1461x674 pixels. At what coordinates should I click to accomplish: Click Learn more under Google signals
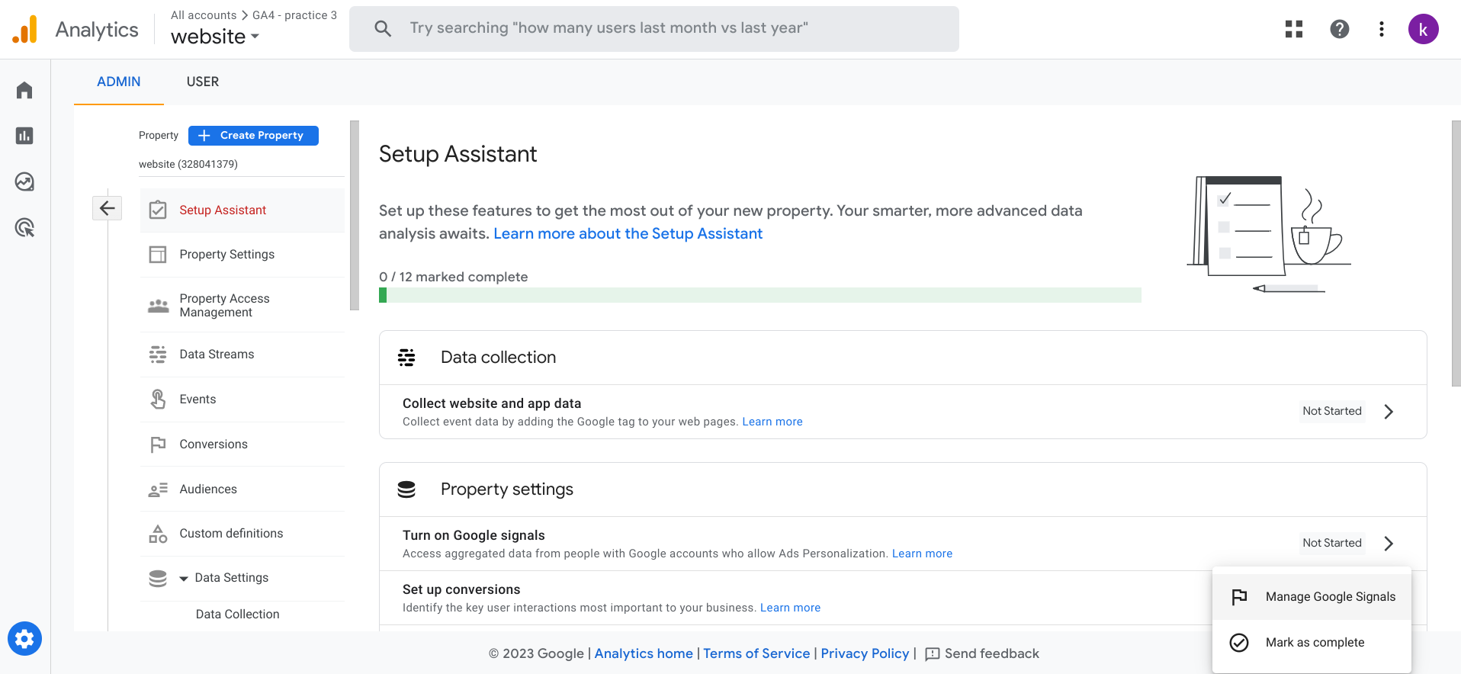coord(922,554)
